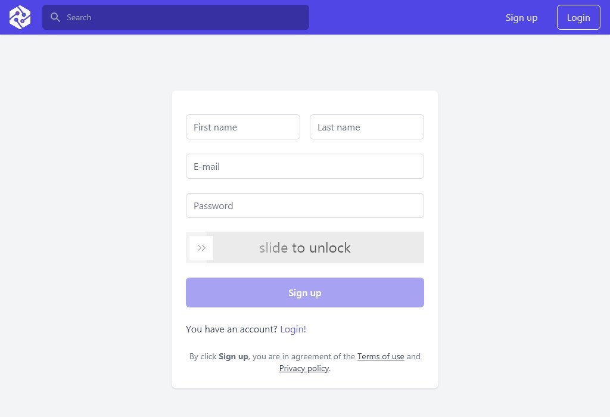
Task: Submit the form with the purple Sign up button
Action: 305,292
